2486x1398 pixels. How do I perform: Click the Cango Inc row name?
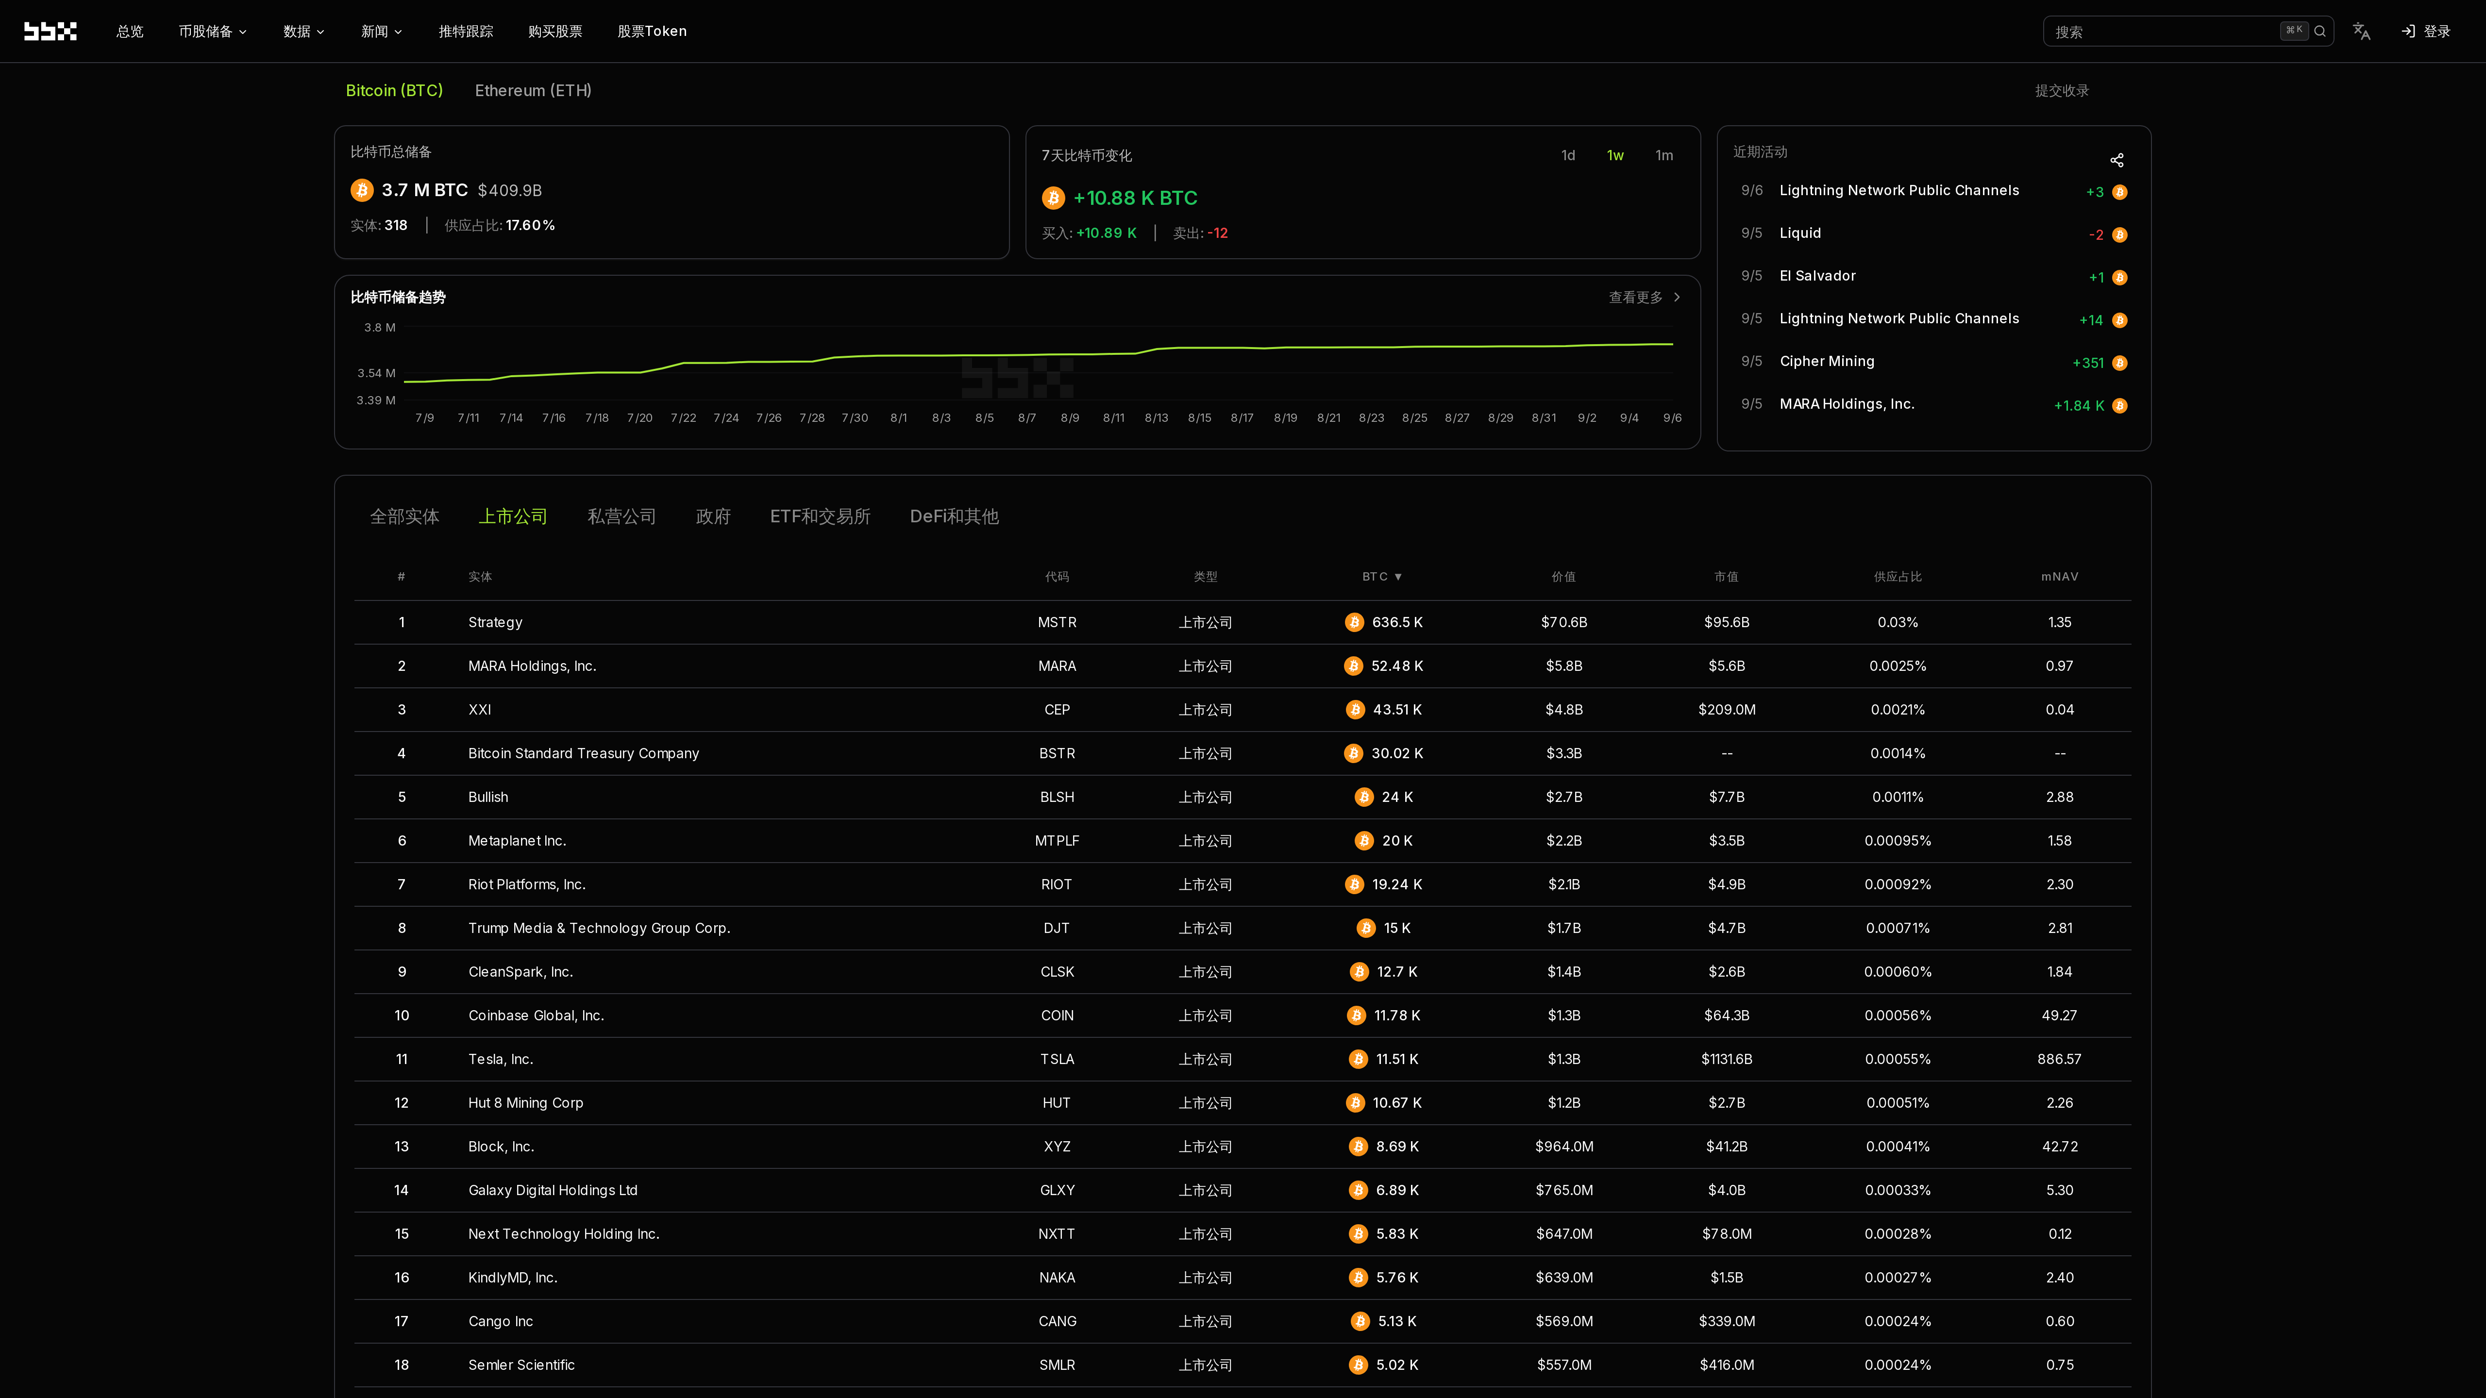click(501, 1321)
